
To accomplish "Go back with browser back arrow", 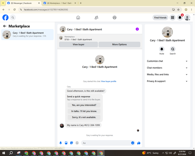I will click(x=4, y=10).
